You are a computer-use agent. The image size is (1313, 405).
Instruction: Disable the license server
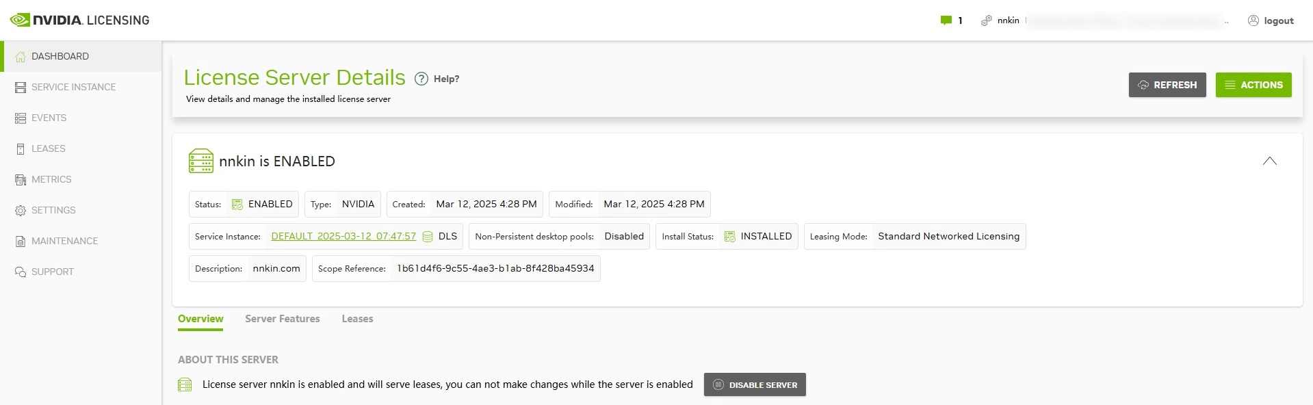[x=755, y=384]
